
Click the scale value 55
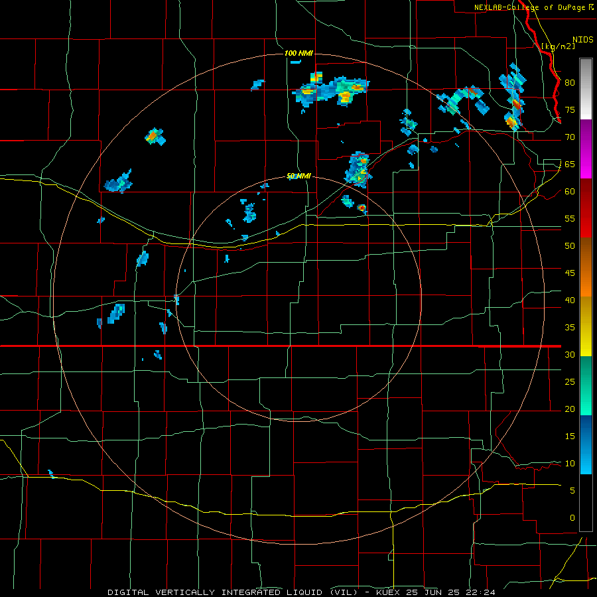click(x=570, y=219)
